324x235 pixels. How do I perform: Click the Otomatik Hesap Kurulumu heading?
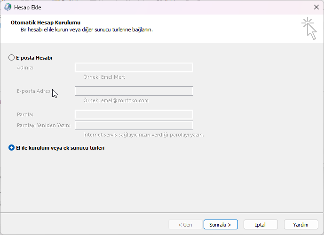click(x=45, y=23)
